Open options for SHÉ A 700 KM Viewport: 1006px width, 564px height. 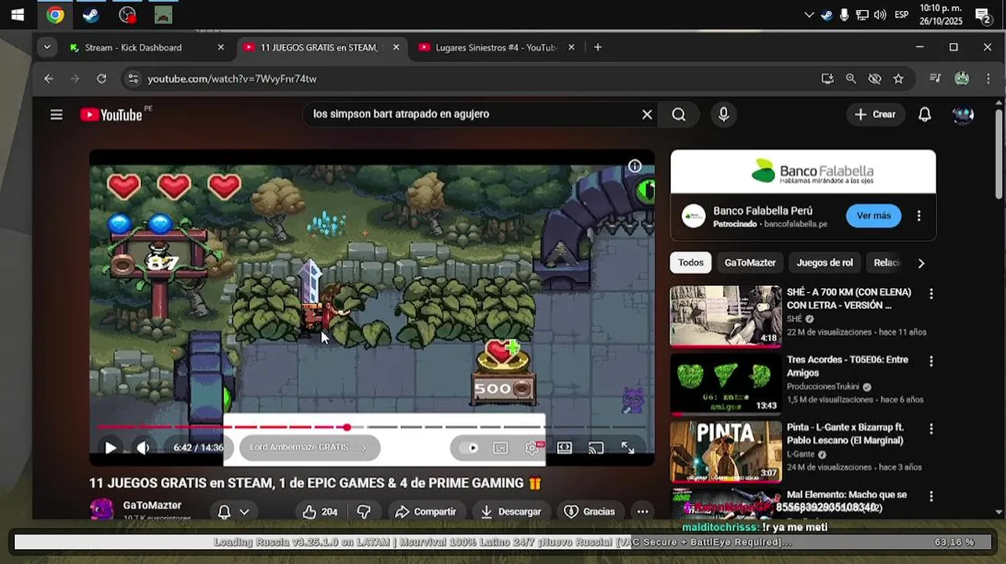pos(931,294)
